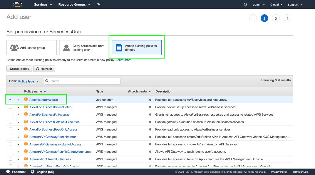Expand the AlexaForBusinessDeviceSetup policy row
Viewport: 315px width, 175px height.
click(x=18, y=107)
